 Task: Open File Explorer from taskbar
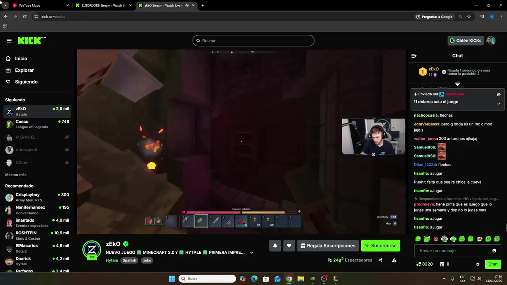tap(301, 279)
